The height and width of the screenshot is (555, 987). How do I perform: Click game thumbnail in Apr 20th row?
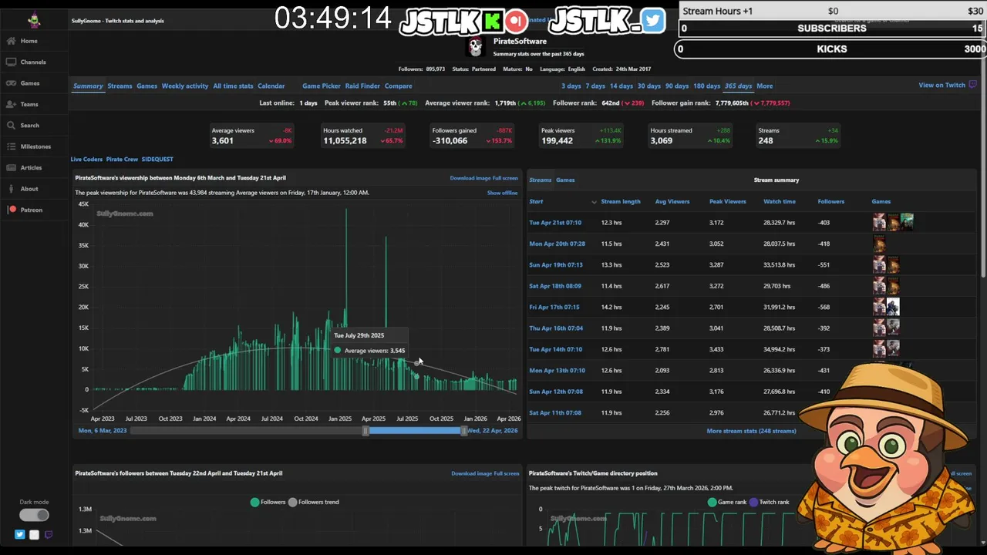879,244
